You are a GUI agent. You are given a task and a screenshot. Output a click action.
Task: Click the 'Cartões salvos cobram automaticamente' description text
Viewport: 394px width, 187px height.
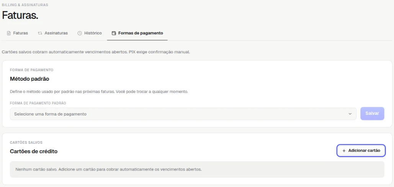tap(96, 52)
